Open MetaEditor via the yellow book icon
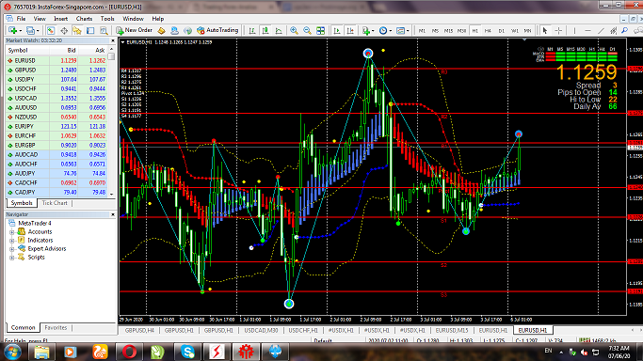The image size is (643, 361). 161,31
